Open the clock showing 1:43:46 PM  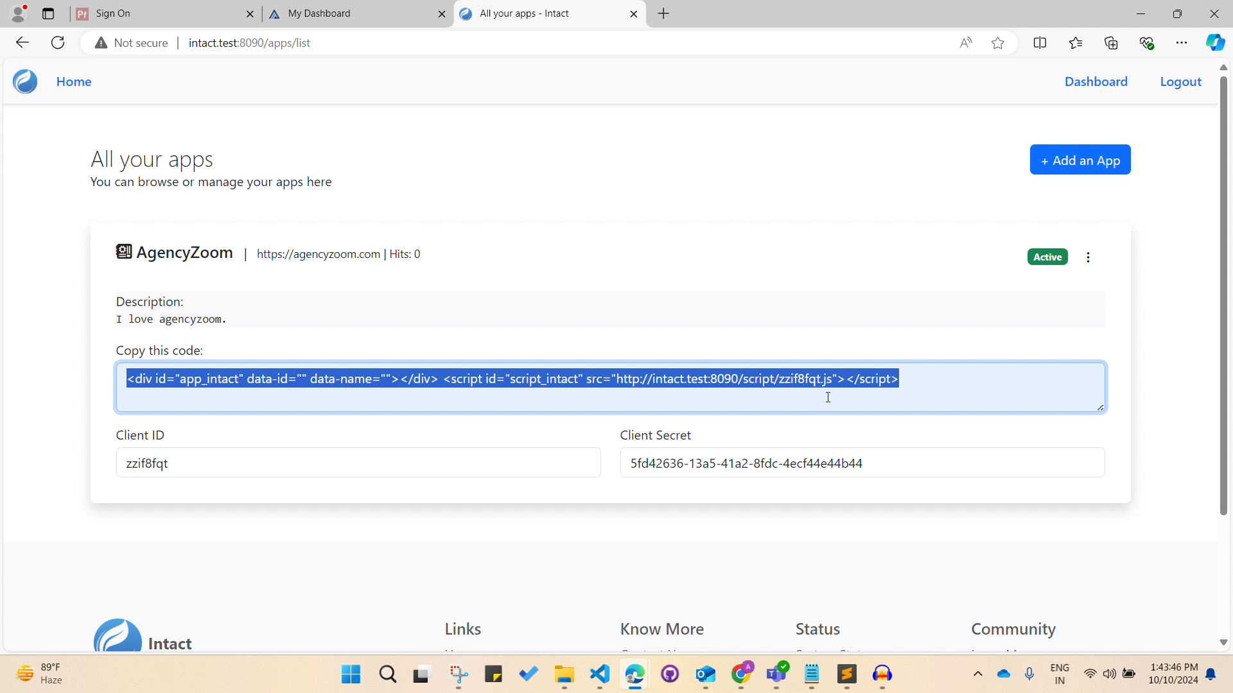click(x=1173, y=674)
